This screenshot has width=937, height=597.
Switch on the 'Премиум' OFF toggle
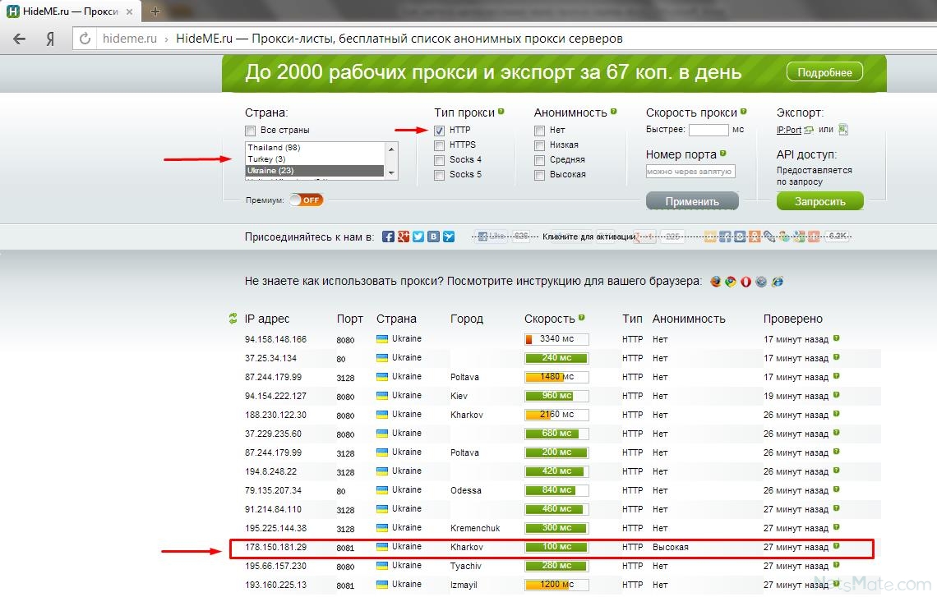[307, 200]
